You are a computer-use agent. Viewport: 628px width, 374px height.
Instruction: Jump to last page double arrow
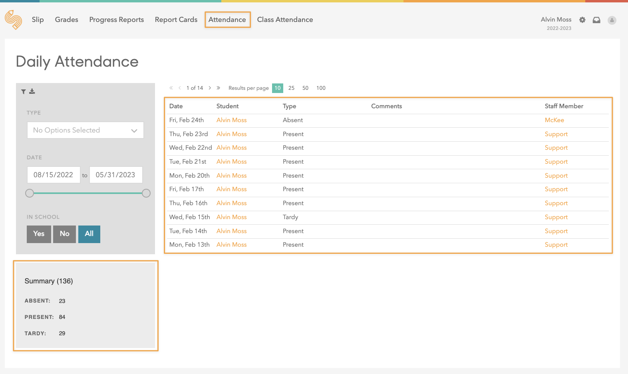pos(219,88)
